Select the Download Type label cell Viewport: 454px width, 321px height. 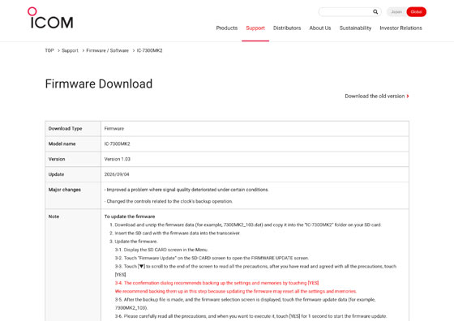(73, 129)
